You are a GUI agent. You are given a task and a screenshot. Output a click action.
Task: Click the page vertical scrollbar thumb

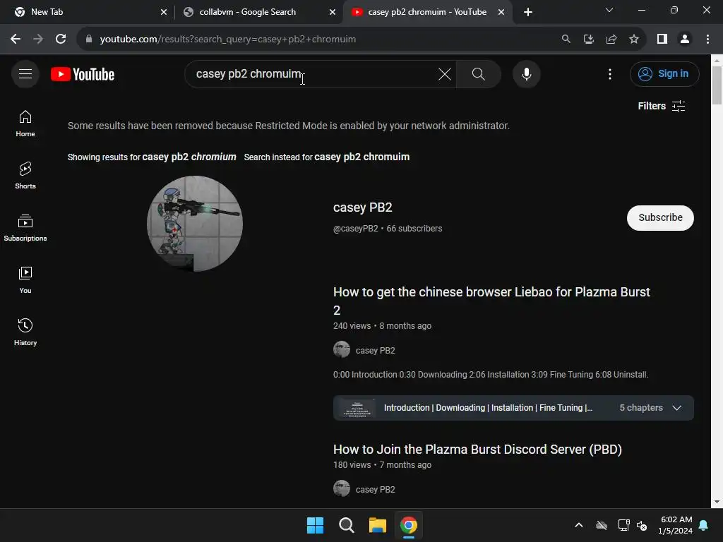[x=717, y=85]
